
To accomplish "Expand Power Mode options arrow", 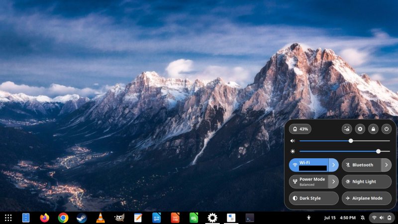I will point(333,182).
